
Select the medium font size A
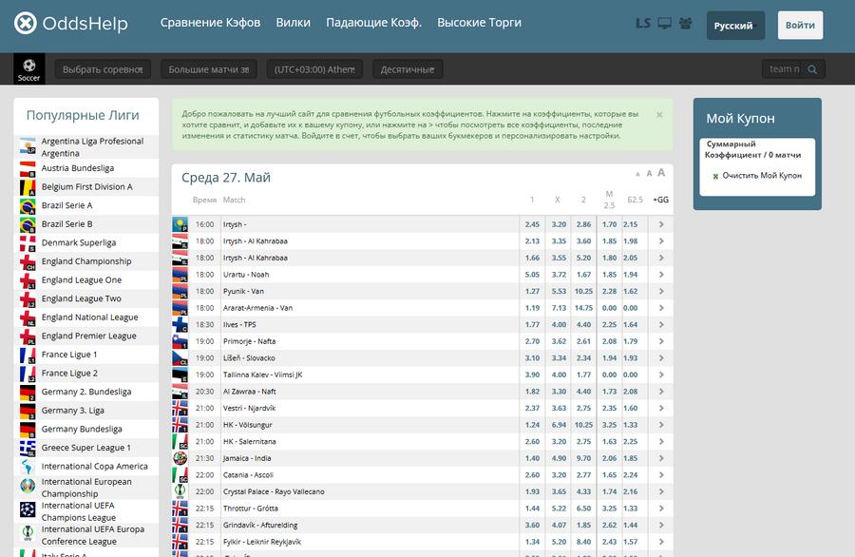click(x=649, y=174)
